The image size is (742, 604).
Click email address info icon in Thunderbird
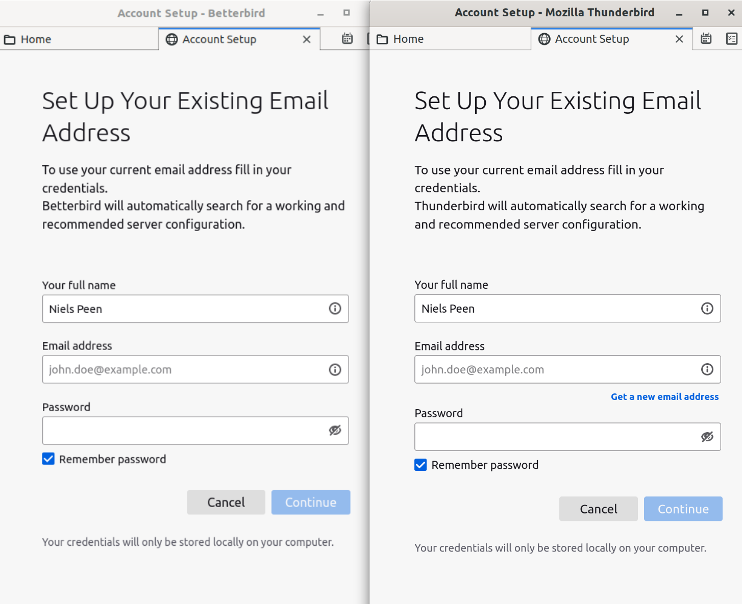[x=707, y=370]
